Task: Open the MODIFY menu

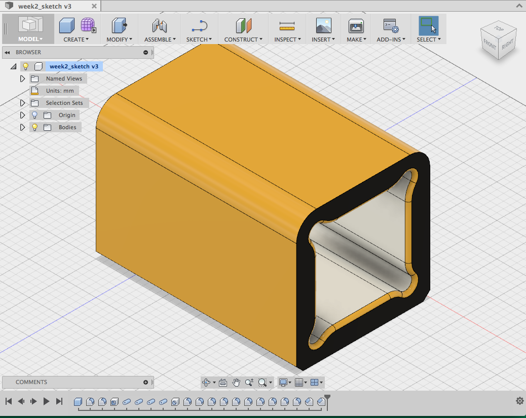Action: pyautogui.click(x=120, y=39)
